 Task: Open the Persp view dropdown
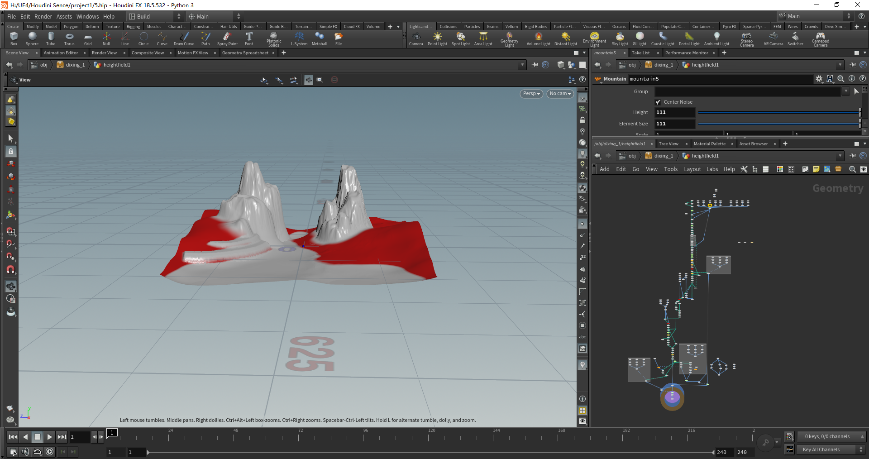click(x=530, y=94)
